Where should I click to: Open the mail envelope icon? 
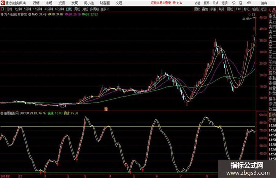249,3
